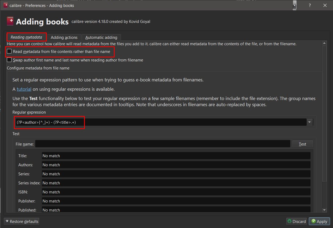Click the Apply button
The width and height of the screenshot is (333, 228).
click(x=319, y=221)
